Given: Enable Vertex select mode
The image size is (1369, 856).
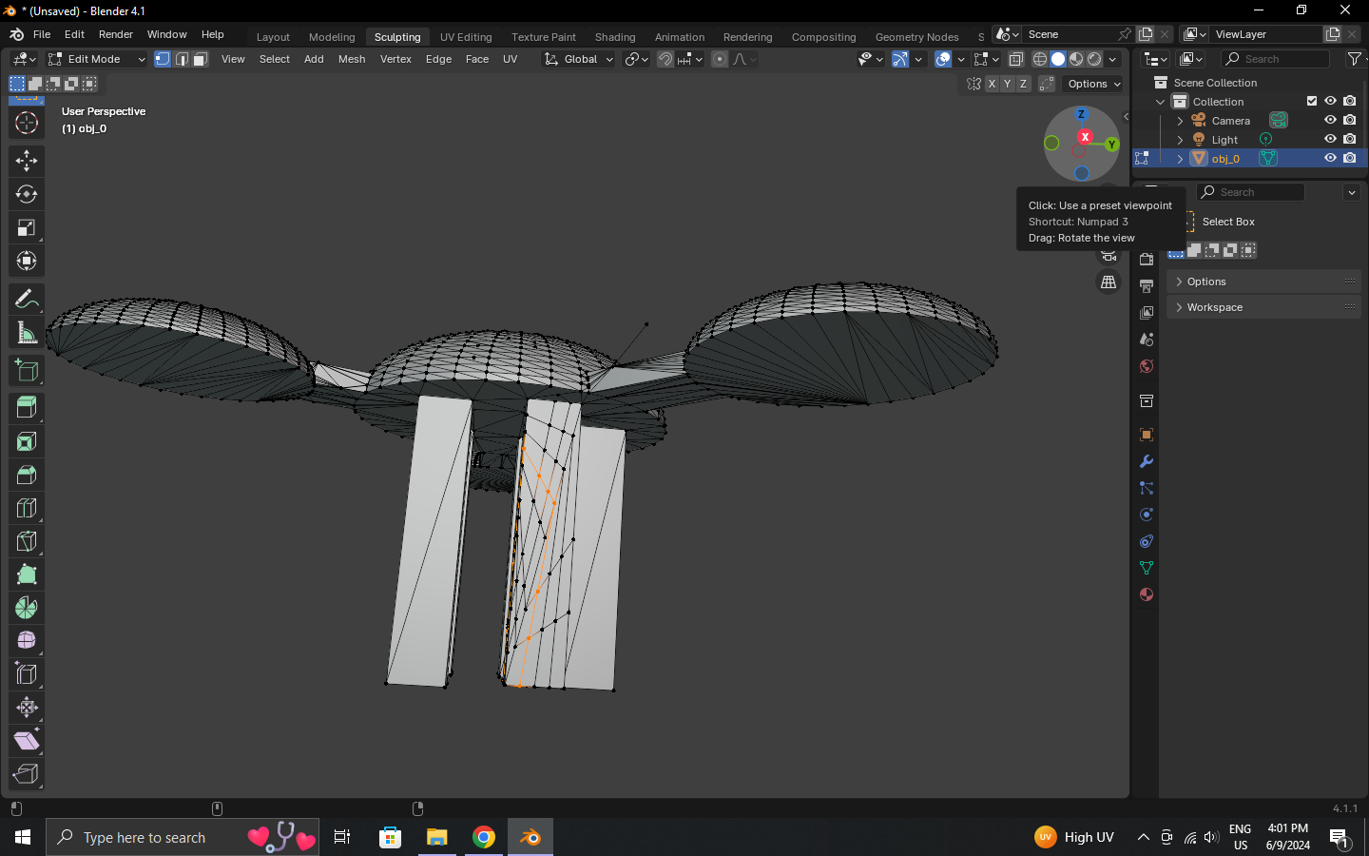Looking at the screenshot, I should (x=163, y=59).
